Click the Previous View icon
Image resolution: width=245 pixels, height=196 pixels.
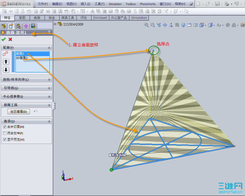click(159, 25)
